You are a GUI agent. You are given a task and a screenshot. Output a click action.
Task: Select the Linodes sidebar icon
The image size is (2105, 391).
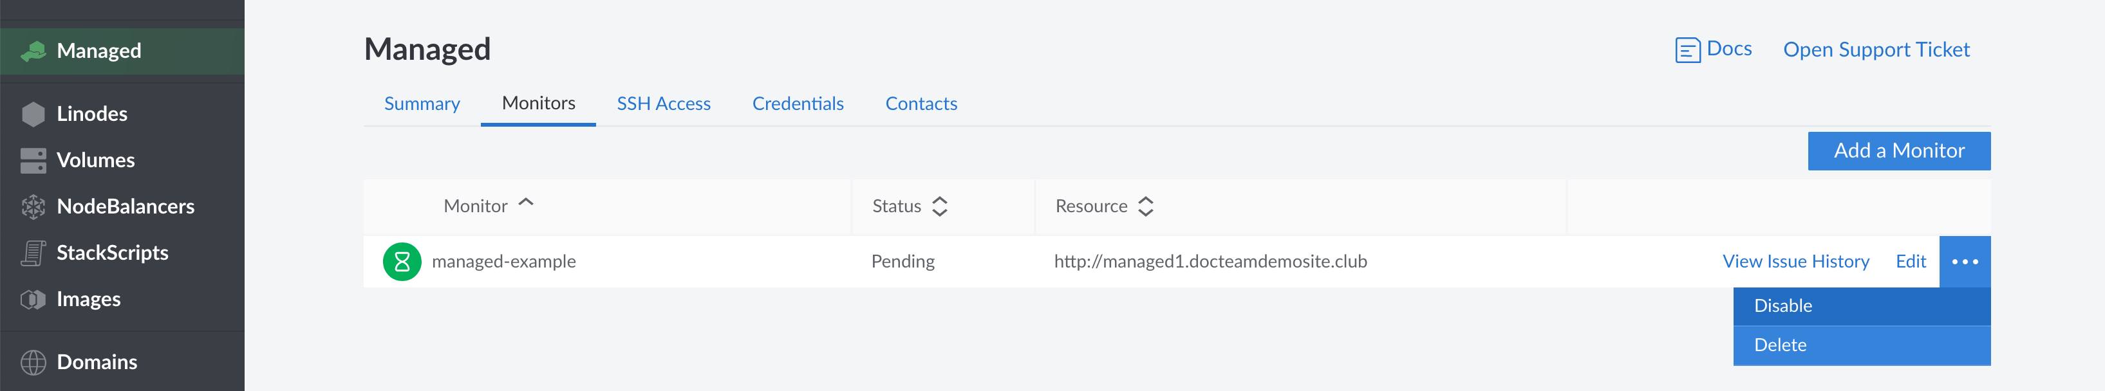33,113
